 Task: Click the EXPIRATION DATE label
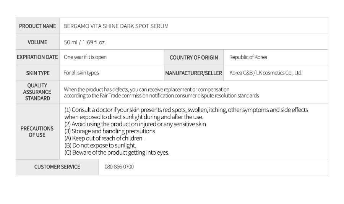point(37,57)
